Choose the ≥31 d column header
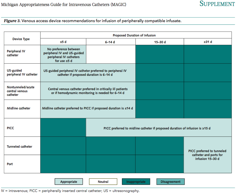The width and height of the screenshot is (238, 193). pyautogui.click(x=208, y=42)
